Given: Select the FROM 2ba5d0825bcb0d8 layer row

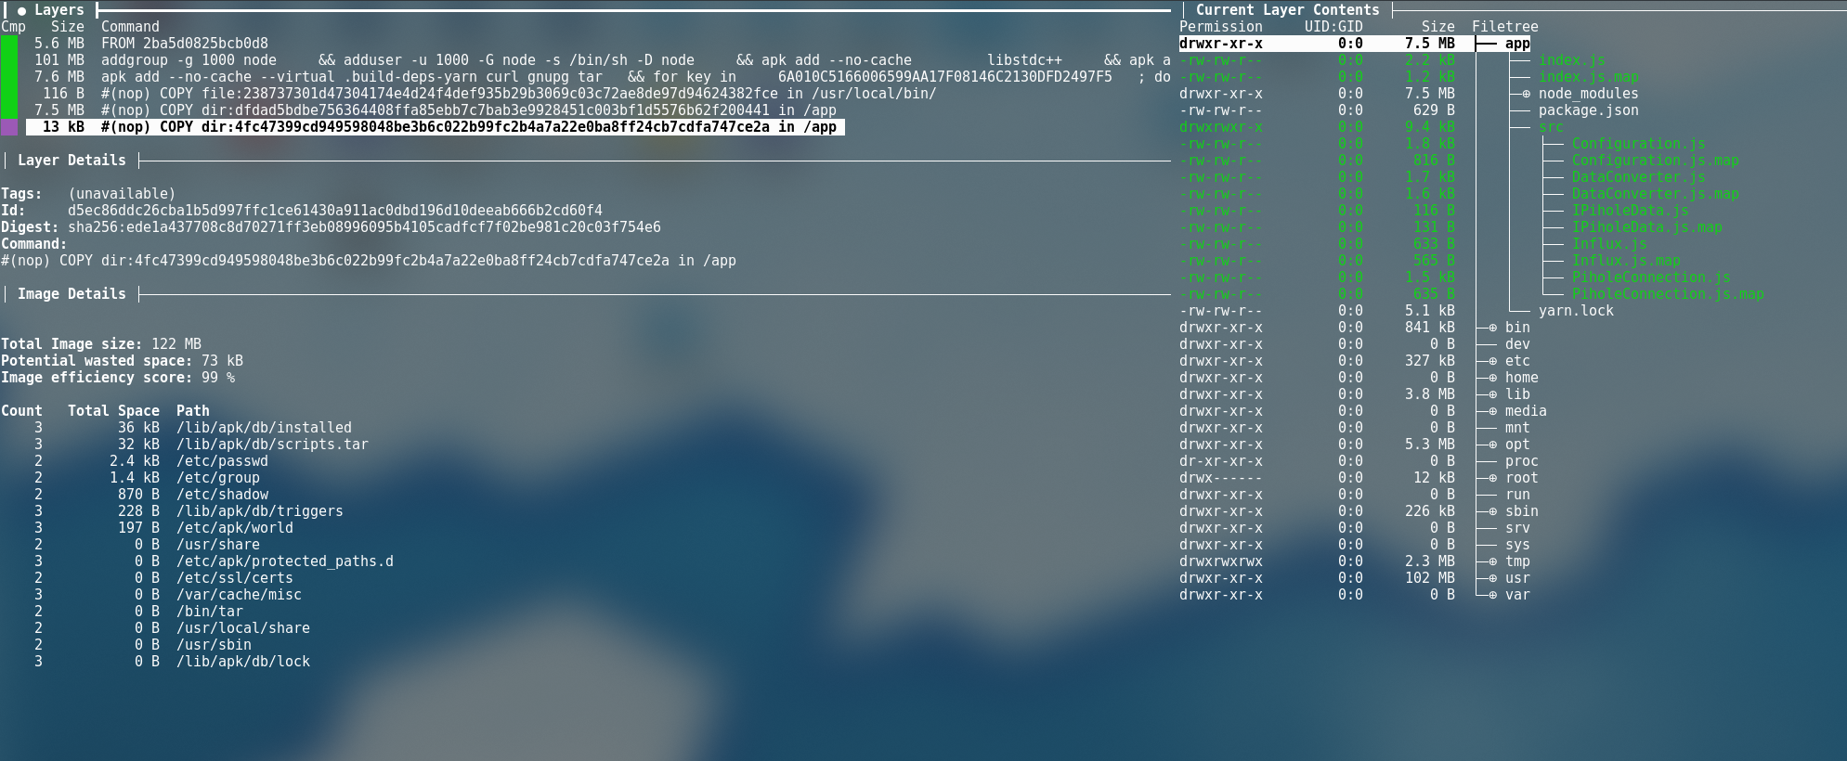Looking at the screenshot, I should [x=151, y=44].
